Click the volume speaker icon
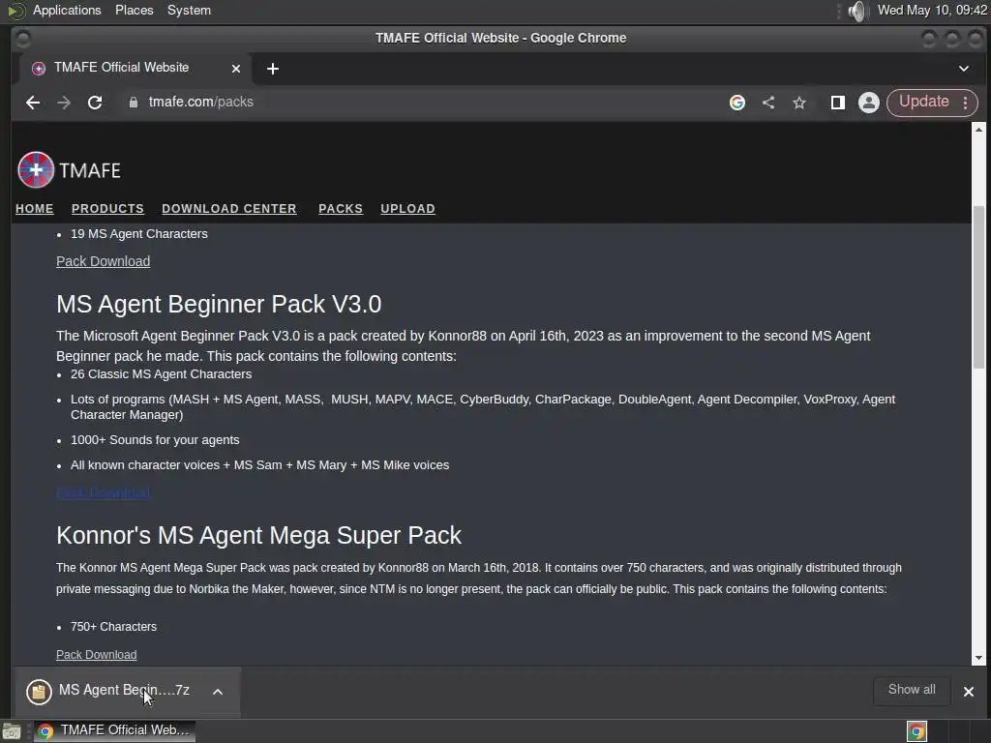Viewport: 991px width, 743px height. tap(857, 11)
